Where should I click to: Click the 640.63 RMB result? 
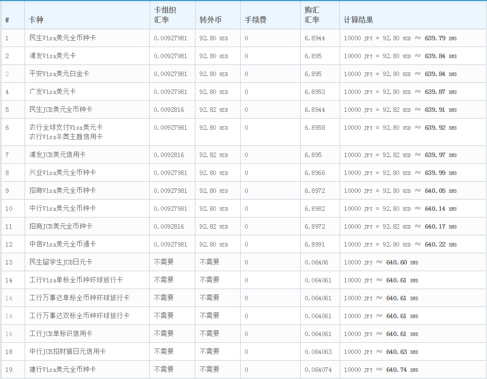[402, 352]
